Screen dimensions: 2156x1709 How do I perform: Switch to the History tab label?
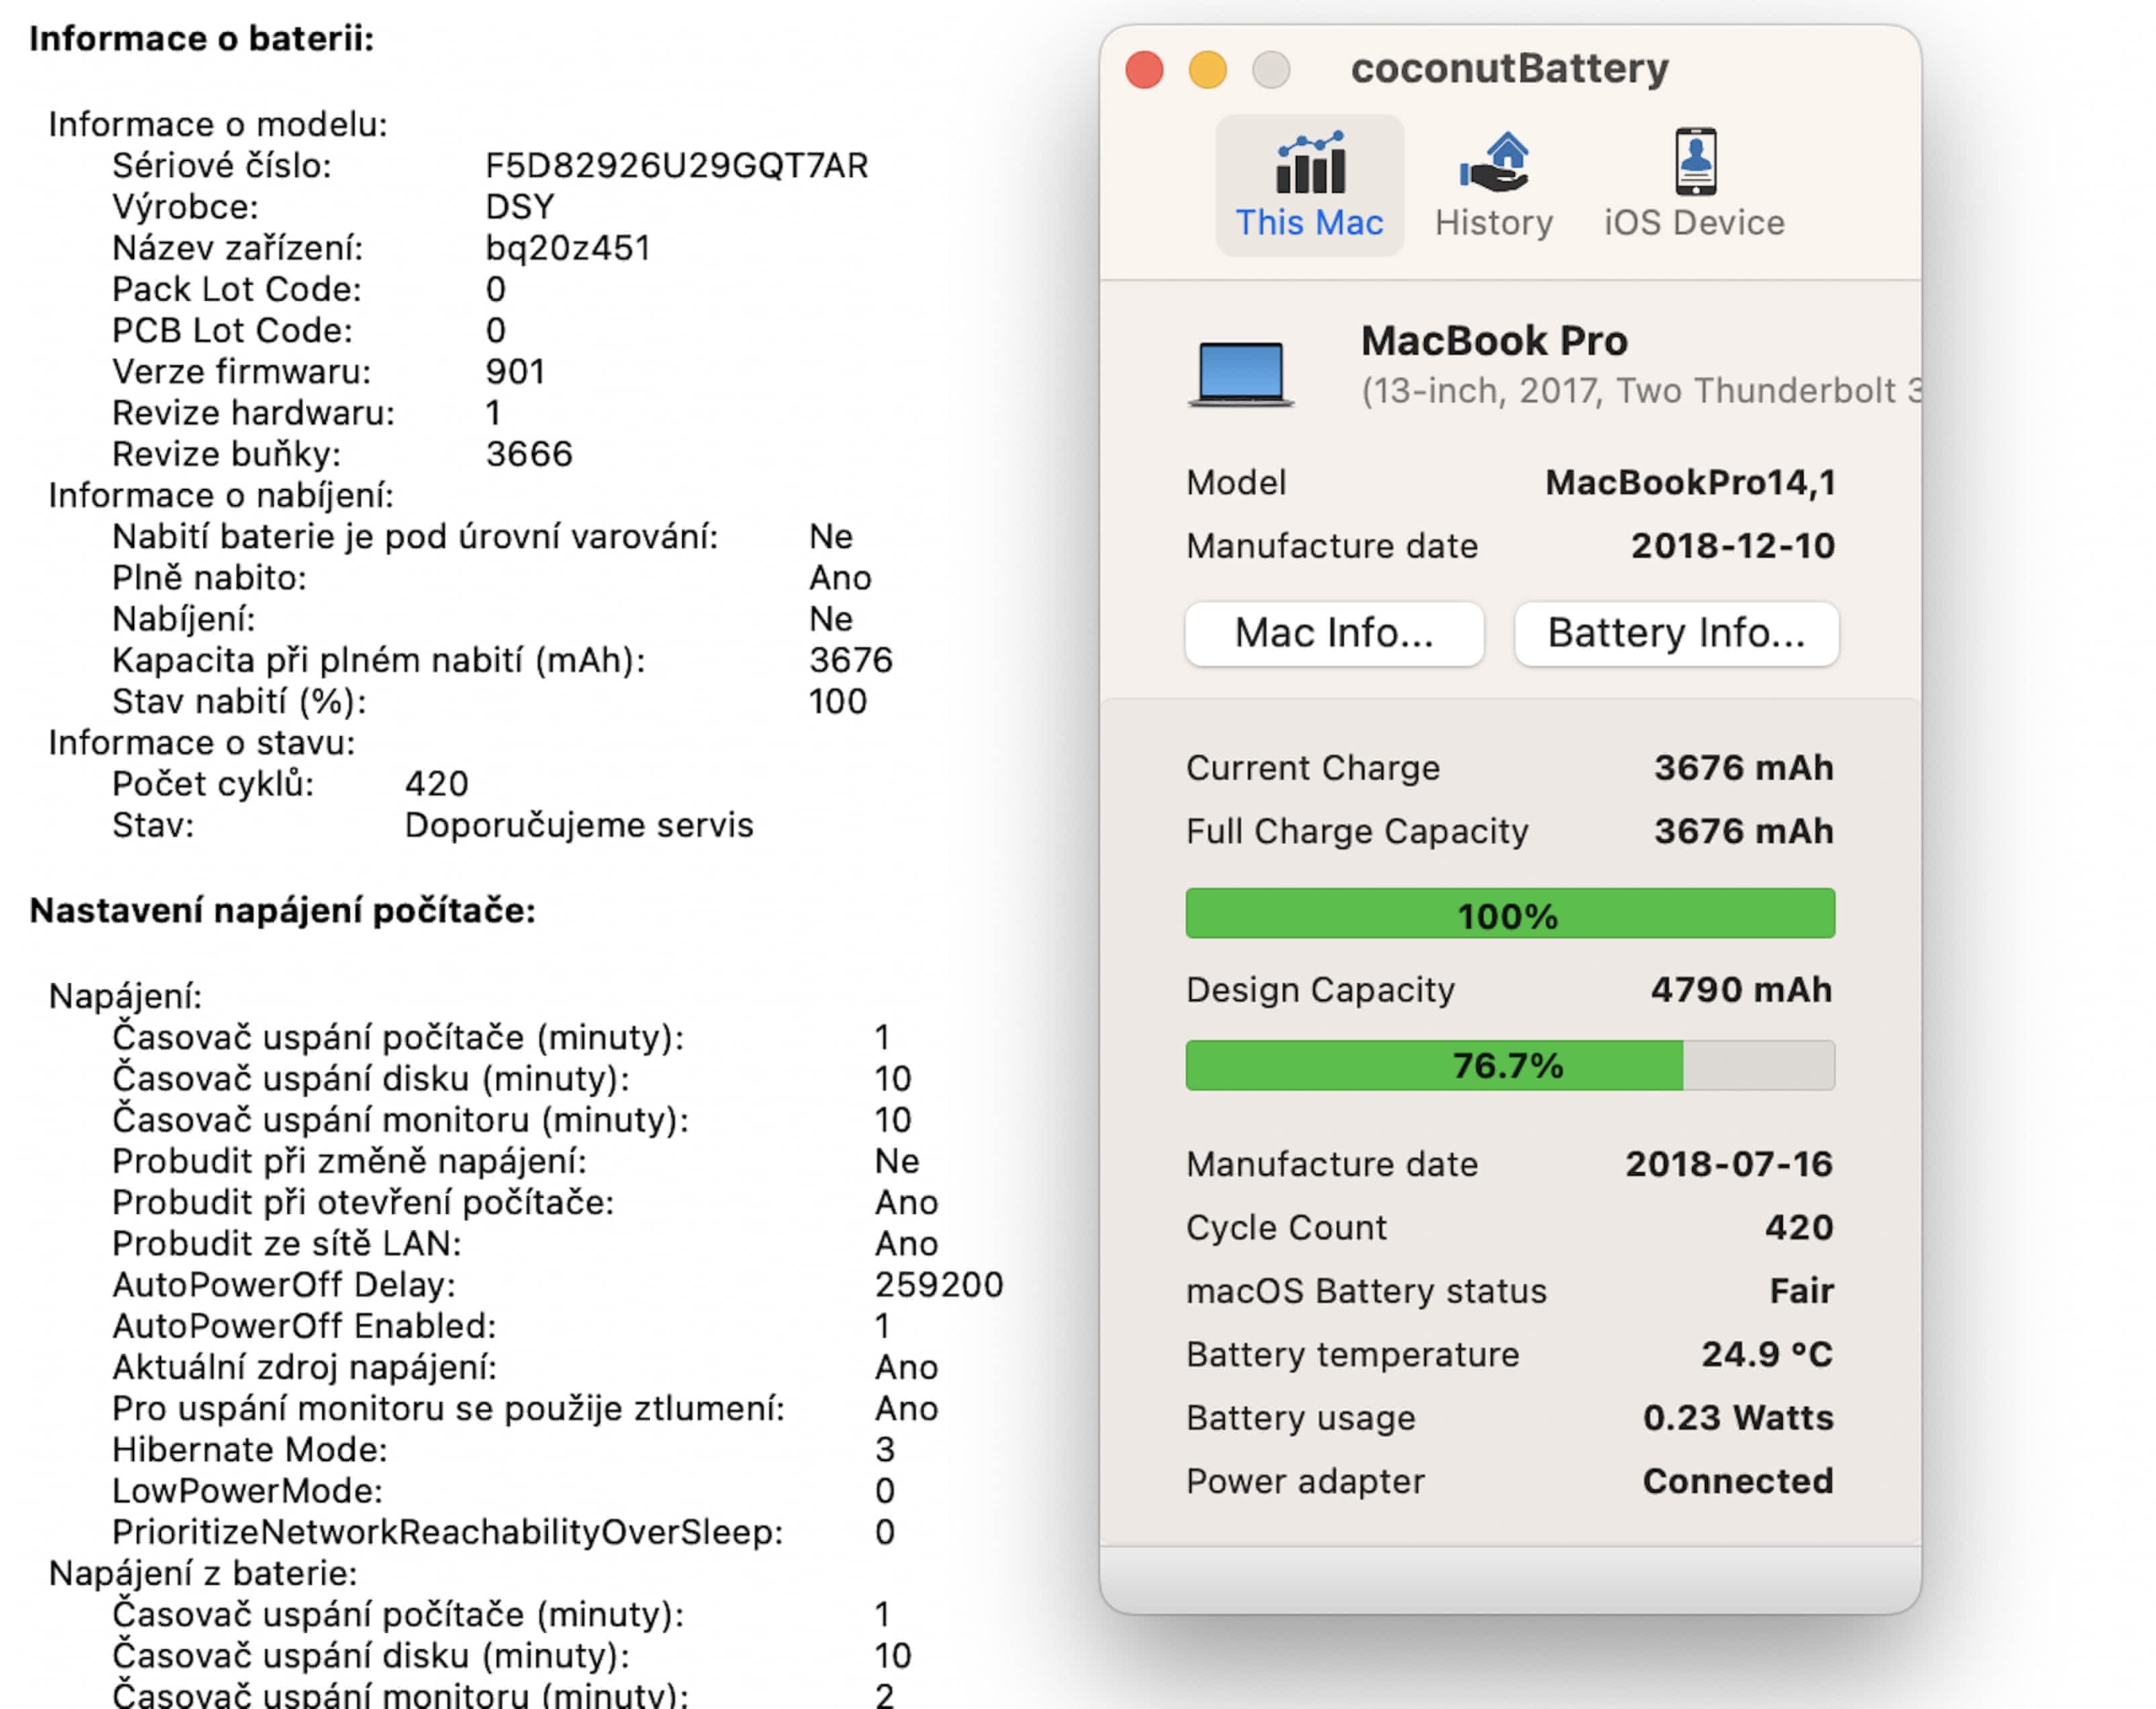[1493, 222]
